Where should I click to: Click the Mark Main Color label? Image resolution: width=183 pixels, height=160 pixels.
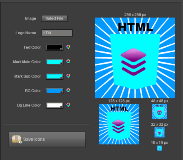pos(27,62)
